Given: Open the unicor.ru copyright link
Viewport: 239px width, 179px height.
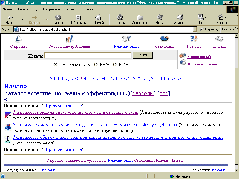Looking at the screenshot, I should click(x=49, y=170).
